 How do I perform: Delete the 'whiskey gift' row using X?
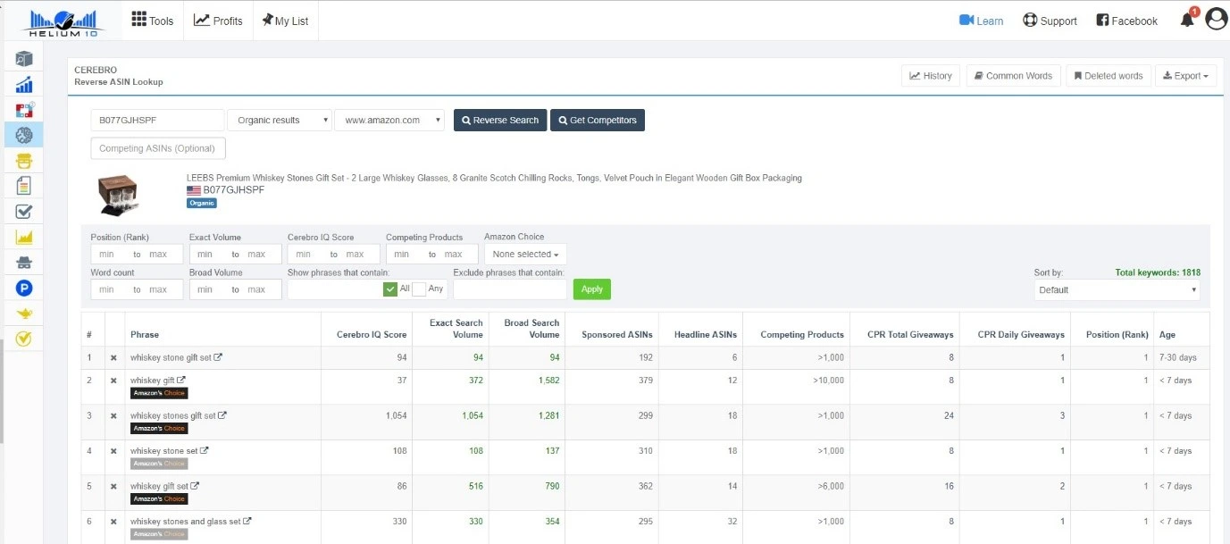pos(113,381)
